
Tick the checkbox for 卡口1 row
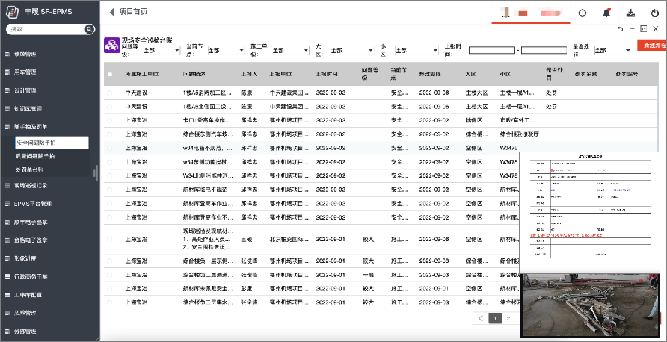(x=110, y=120)
